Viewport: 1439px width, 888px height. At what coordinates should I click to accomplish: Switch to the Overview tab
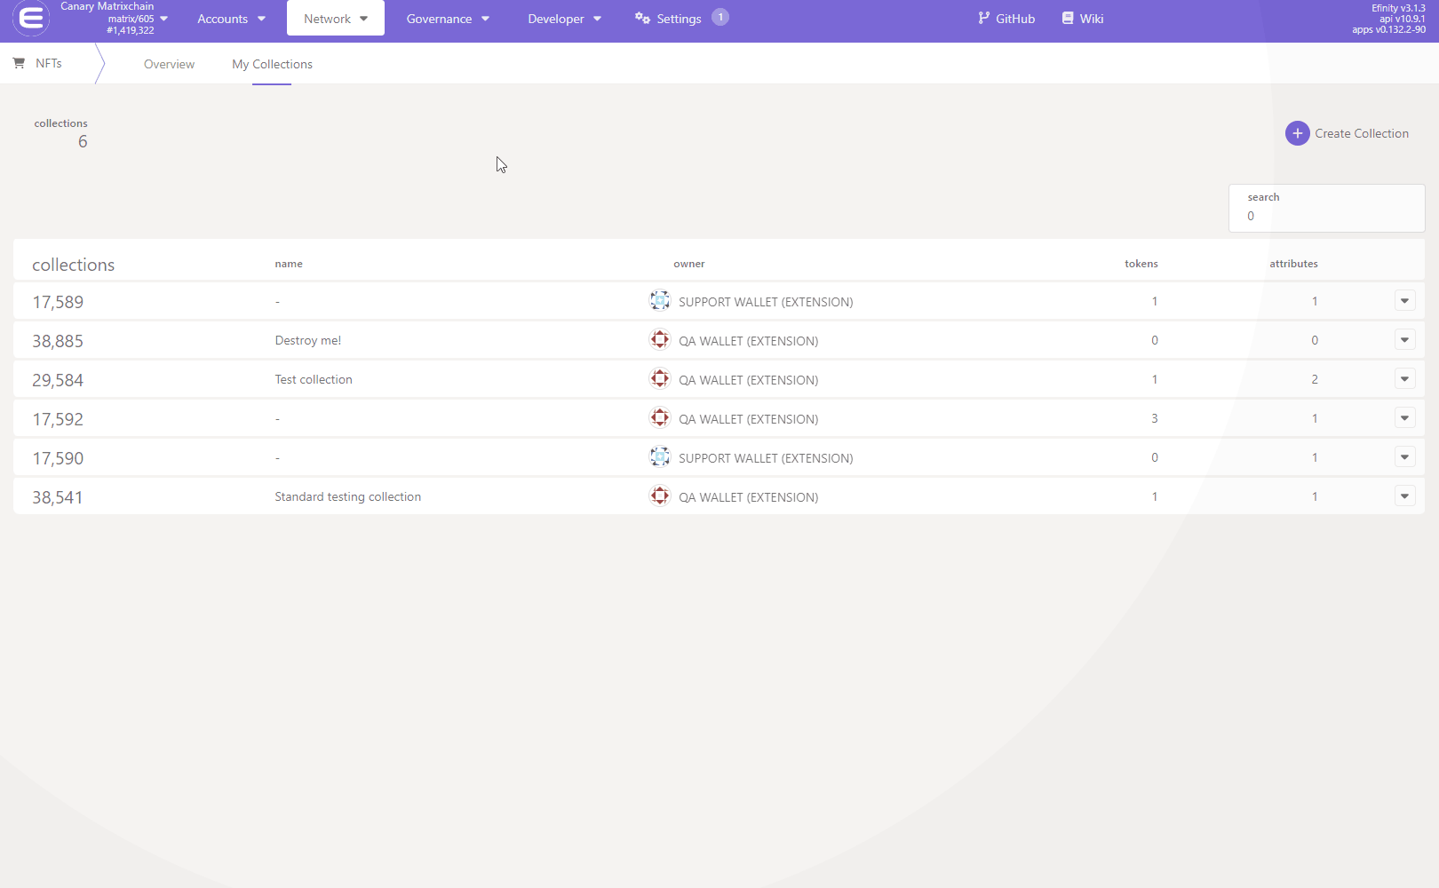click(x=169, y=64)
